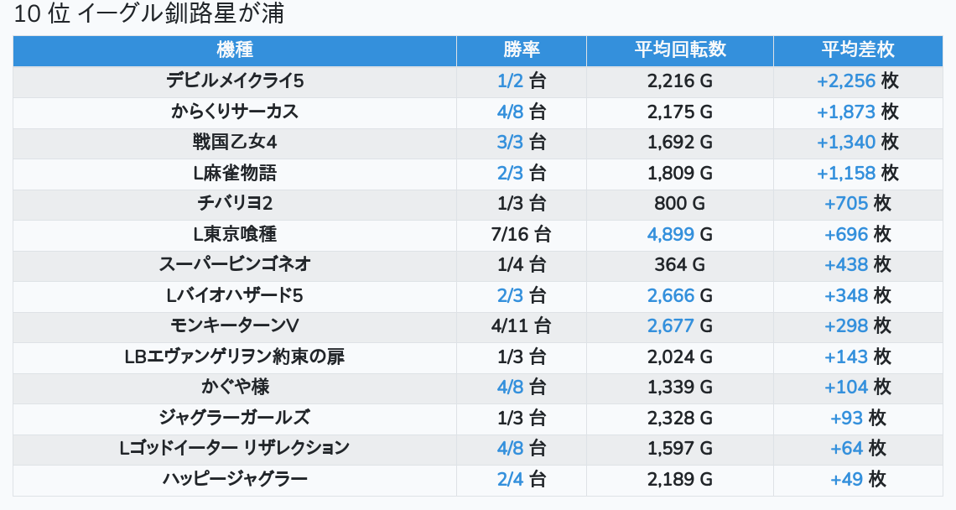Click 戦国乙女4 win rate 3/3
Viewport: 956px width, 510px height.
point(510,142)
